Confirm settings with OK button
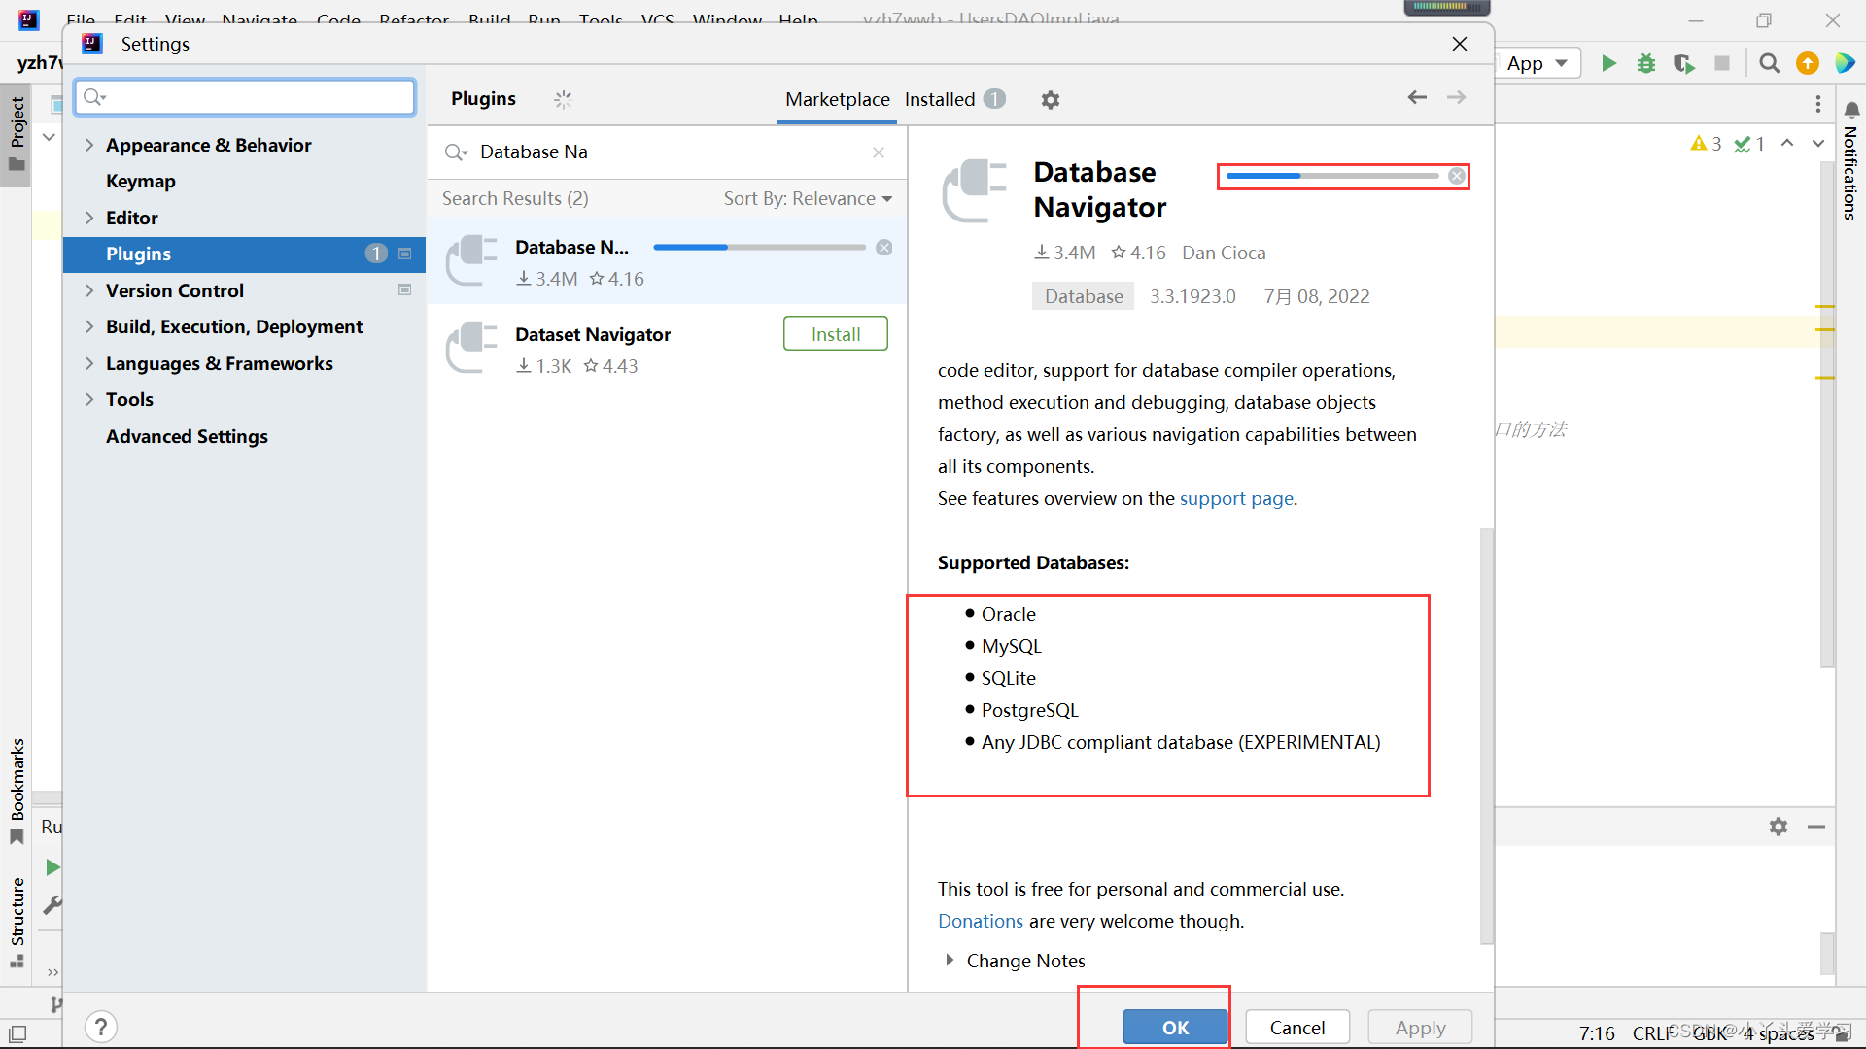Screen dimensions: 1866x1049 (1175, 1028)
